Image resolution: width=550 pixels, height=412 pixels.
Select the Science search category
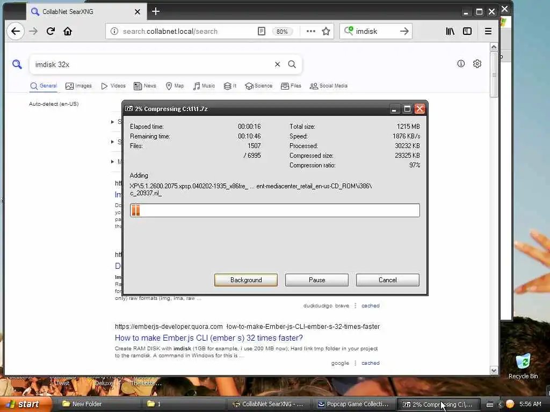pyautogui.click(x=258, y=86)
